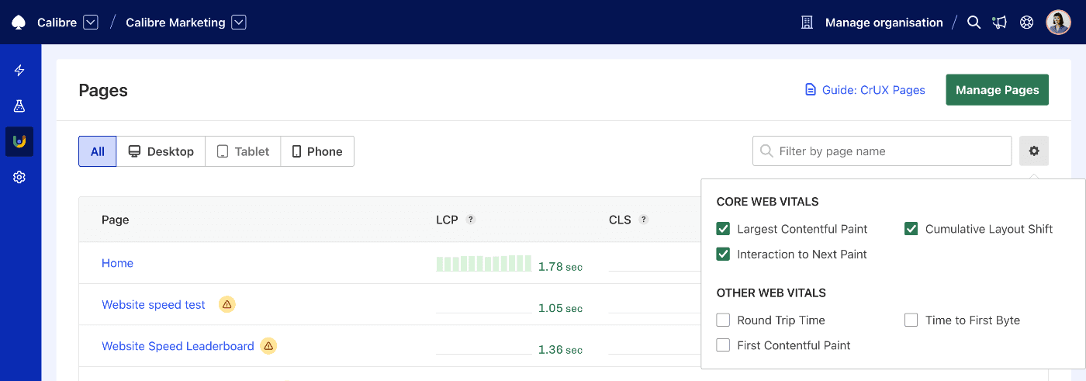The height and width of the screenshot is (381, 1086).
Task: Open the lightning bolt Pulse sidebar icon
Action: [19, 71]
